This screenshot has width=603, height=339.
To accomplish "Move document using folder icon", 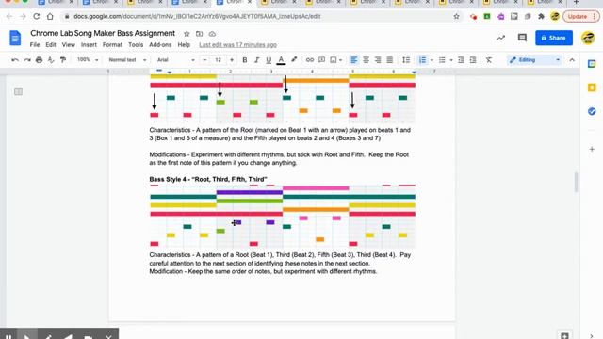I will tap(199, 34).
